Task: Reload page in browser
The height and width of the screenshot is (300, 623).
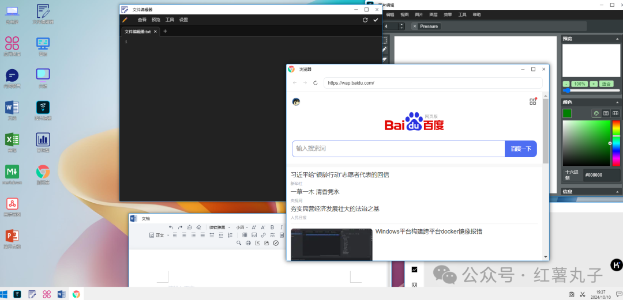Action: pyautogui.click(x=316, y=83)
